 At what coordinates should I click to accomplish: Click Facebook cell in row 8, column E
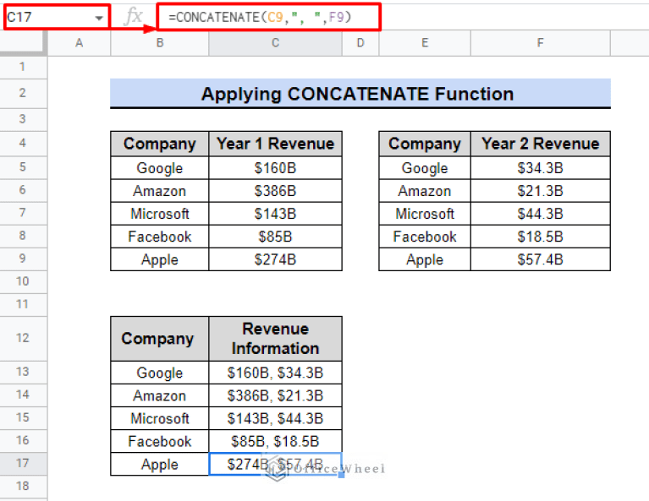pos(425,237)
